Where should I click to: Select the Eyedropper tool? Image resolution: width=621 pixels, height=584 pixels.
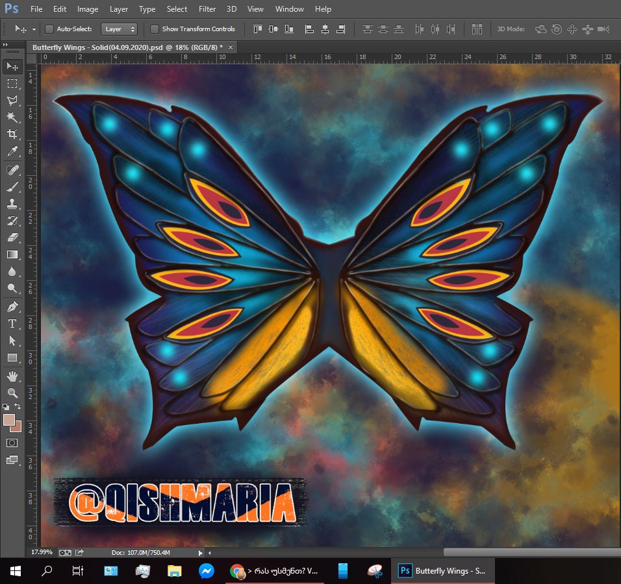point(12,152)
